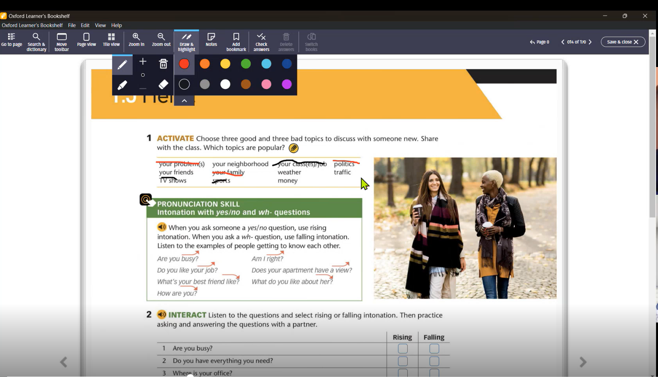Screen dimensions: 658x377
Task: Click the Save & close button
Action: (623, 42)
